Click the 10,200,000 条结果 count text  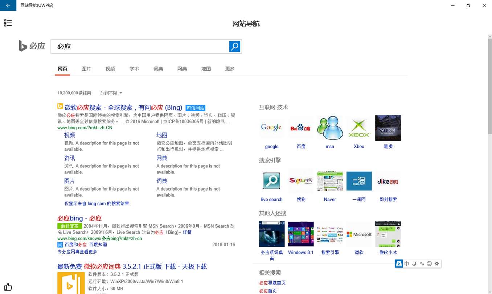74,93
